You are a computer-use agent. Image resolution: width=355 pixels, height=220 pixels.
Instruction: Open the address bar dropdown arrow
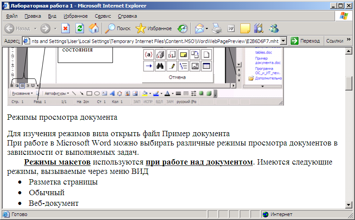click(x=283, y=41)
